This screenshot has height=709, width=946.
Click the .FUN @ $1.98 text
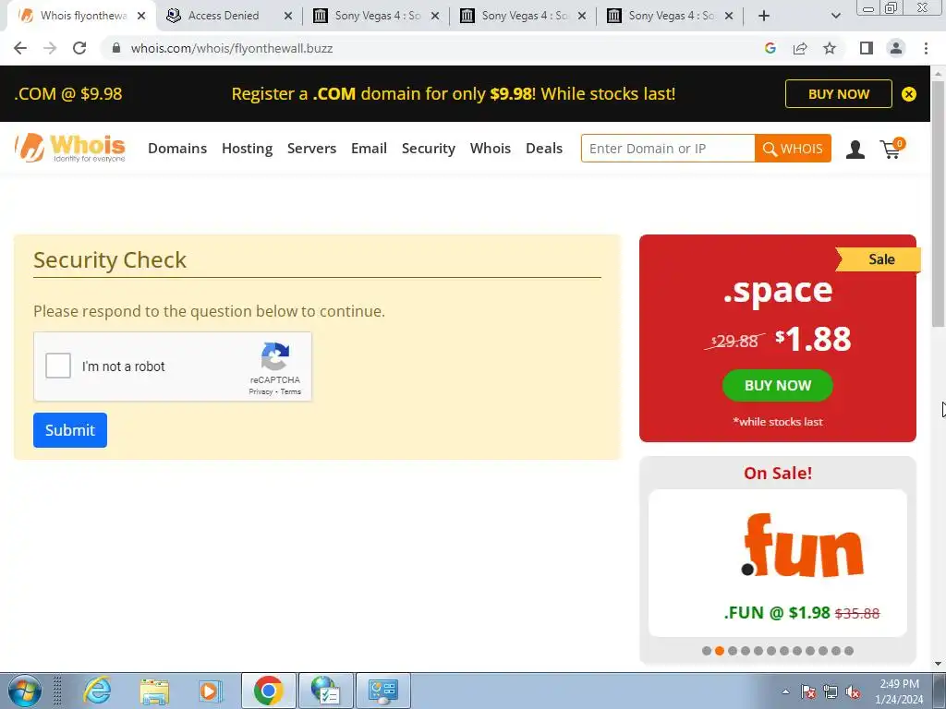pyautogui.click(x=777, y=613)
